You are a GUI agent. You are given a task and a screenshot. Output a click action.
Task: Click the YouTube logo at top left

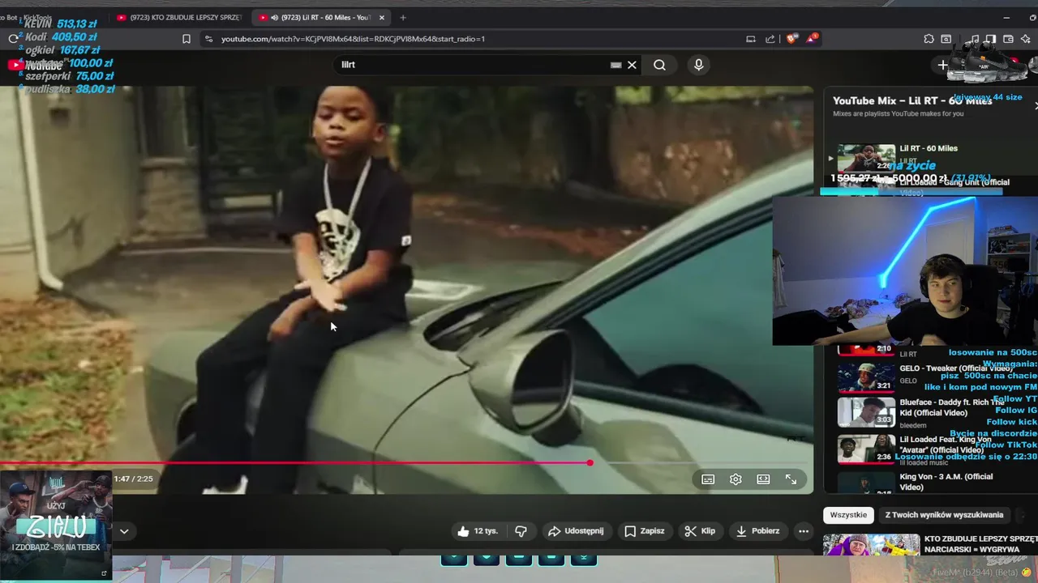pyautogui.click(x=35, y=65)
